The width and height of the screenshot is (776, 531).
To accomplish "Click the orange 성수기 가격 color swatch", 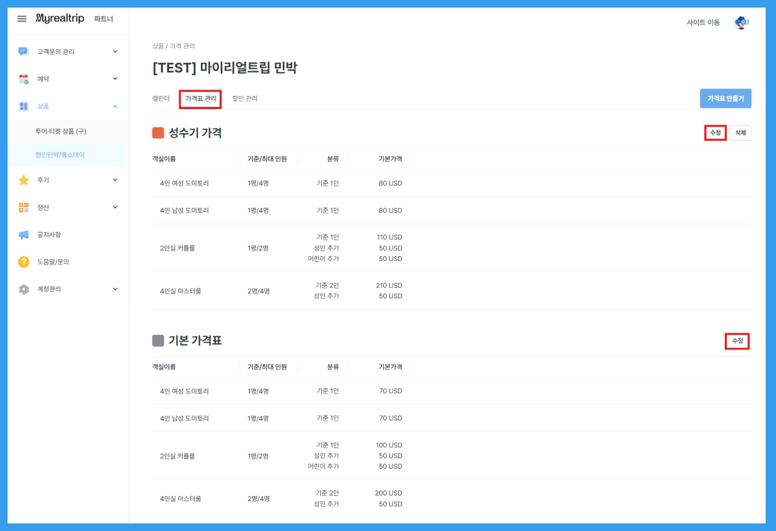I will coord(158,133).
